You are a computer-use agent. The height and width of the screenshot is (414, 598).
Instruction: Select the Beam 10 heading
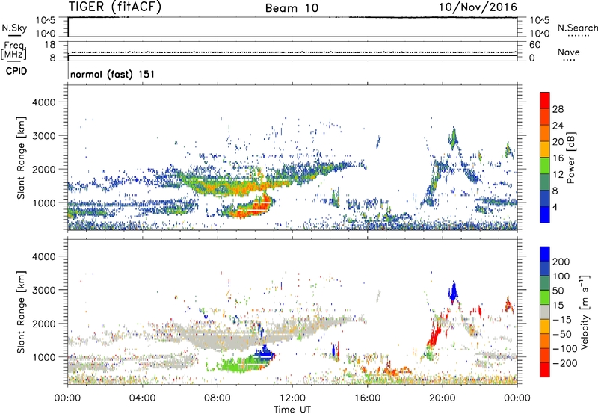[x=292, y=8]
